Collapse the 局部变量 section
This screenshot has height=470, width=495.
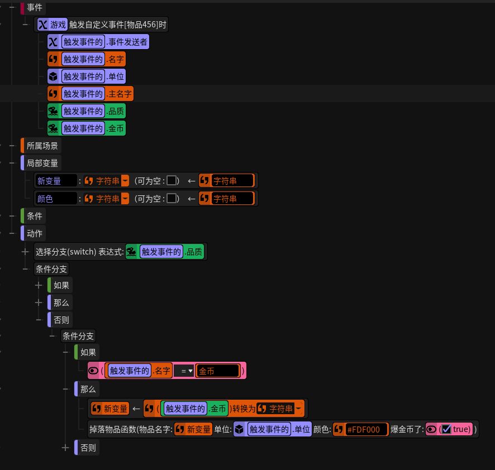(12, 163)
